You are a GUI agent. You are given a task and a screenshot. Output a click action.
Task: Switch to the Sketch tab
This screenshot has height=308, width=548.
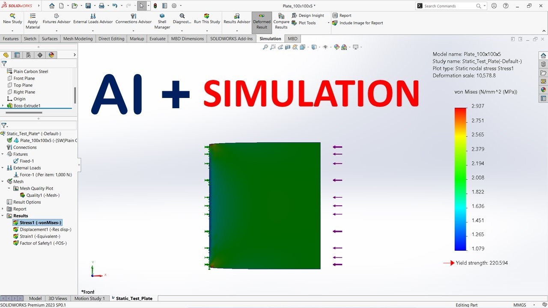tap(30, 38)
